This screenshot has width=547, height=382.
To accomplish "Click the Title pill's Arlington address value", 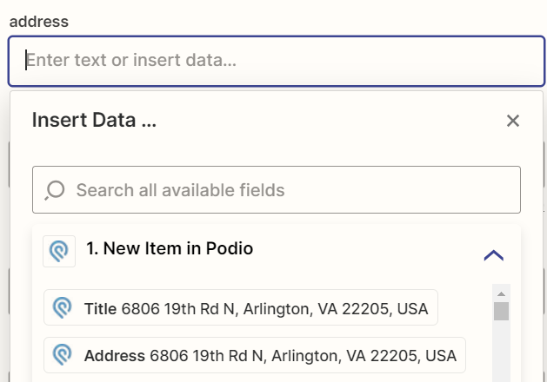I will [275, 308].
